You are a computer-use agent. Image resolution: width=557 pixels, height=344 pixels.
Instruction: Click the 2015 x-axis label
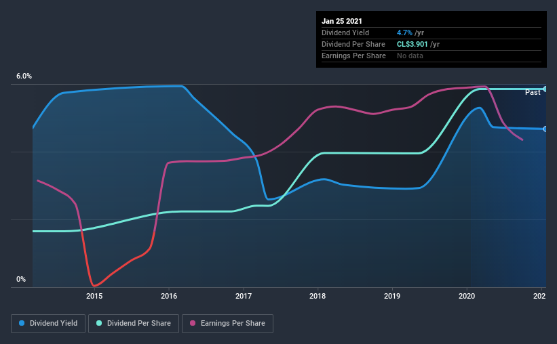pyautogui.click(x=94, y=296)
